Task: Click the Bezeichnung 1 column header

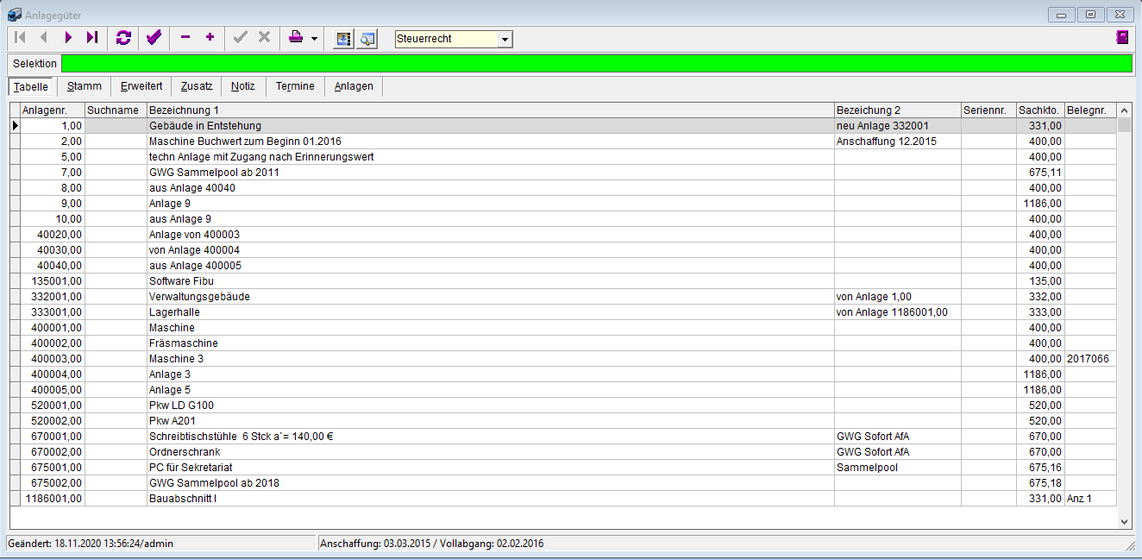Action: point(490,110)
